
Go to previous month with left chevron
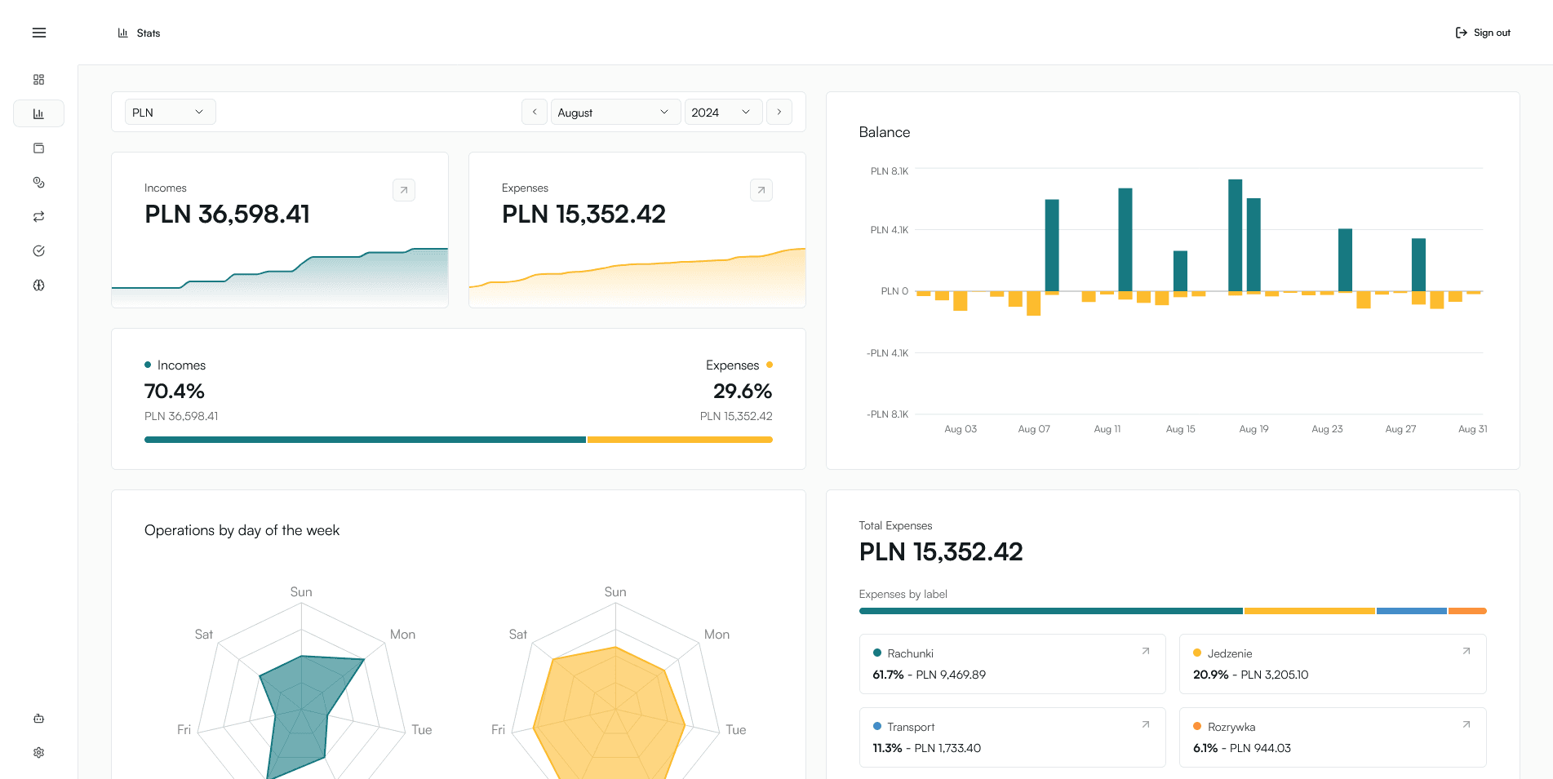(535, 112)
